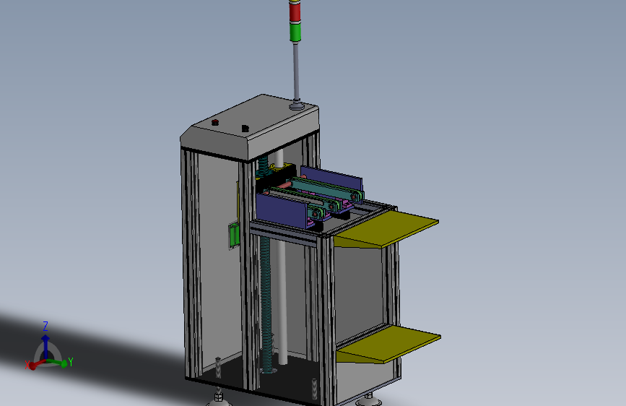
Task: Select the black push button on the top cover
Action: pos(245,129)
